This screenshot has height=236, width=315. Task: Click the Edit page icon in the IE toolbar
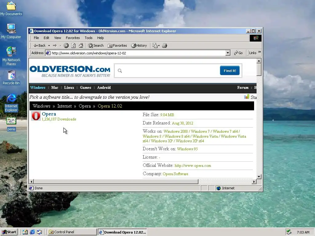click(155, 45)
